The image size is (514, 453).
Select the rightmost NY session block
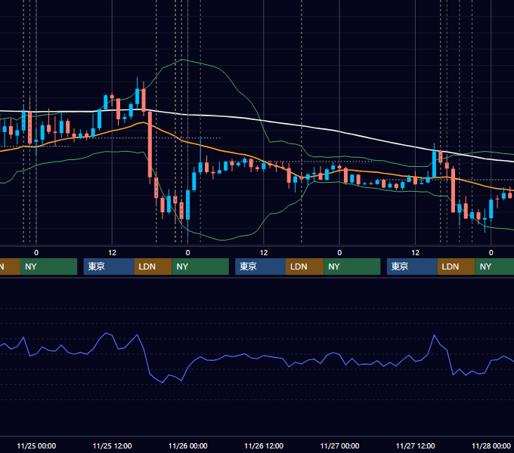[494, 267]
